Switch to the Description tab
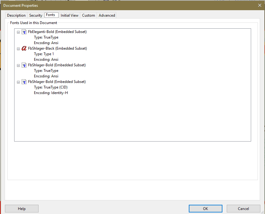 pos(16,15)
